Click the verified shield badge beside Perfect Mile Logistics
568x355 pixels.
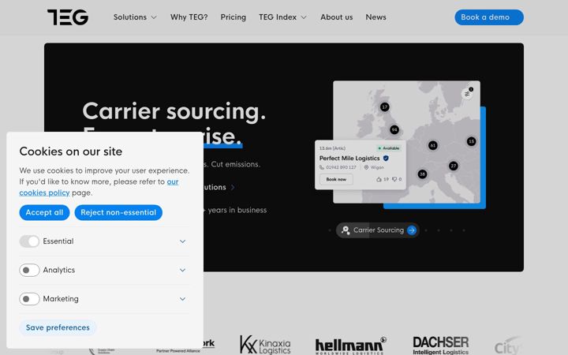click(x=386, y=159)
